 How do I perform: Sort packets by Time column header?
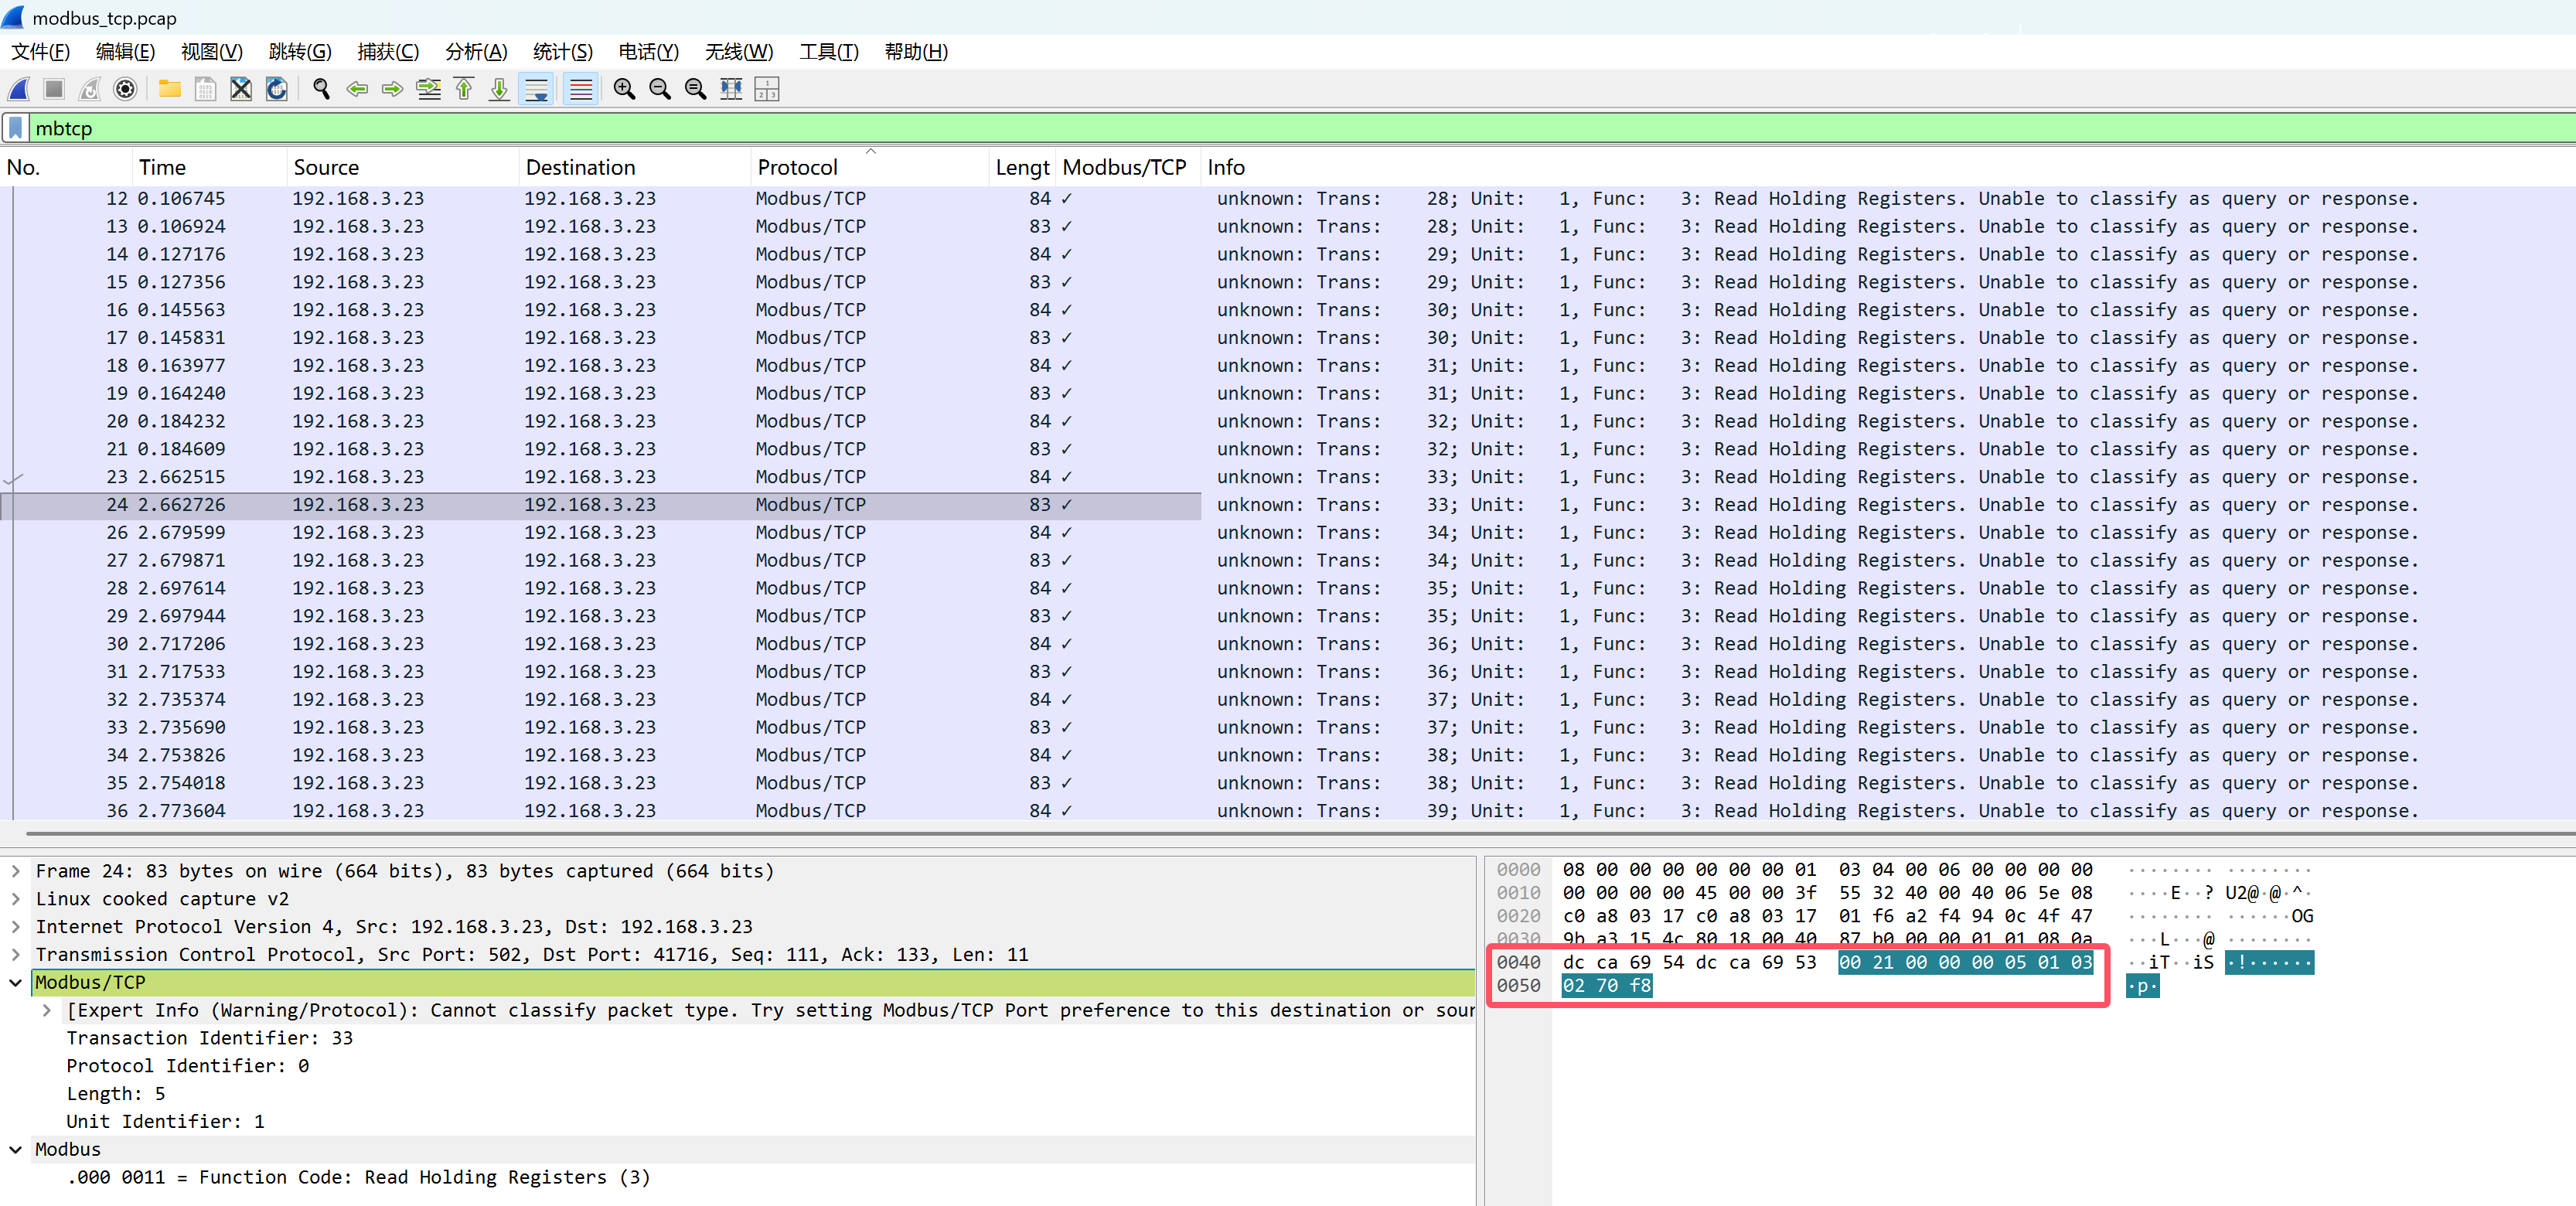click(209, 167)
